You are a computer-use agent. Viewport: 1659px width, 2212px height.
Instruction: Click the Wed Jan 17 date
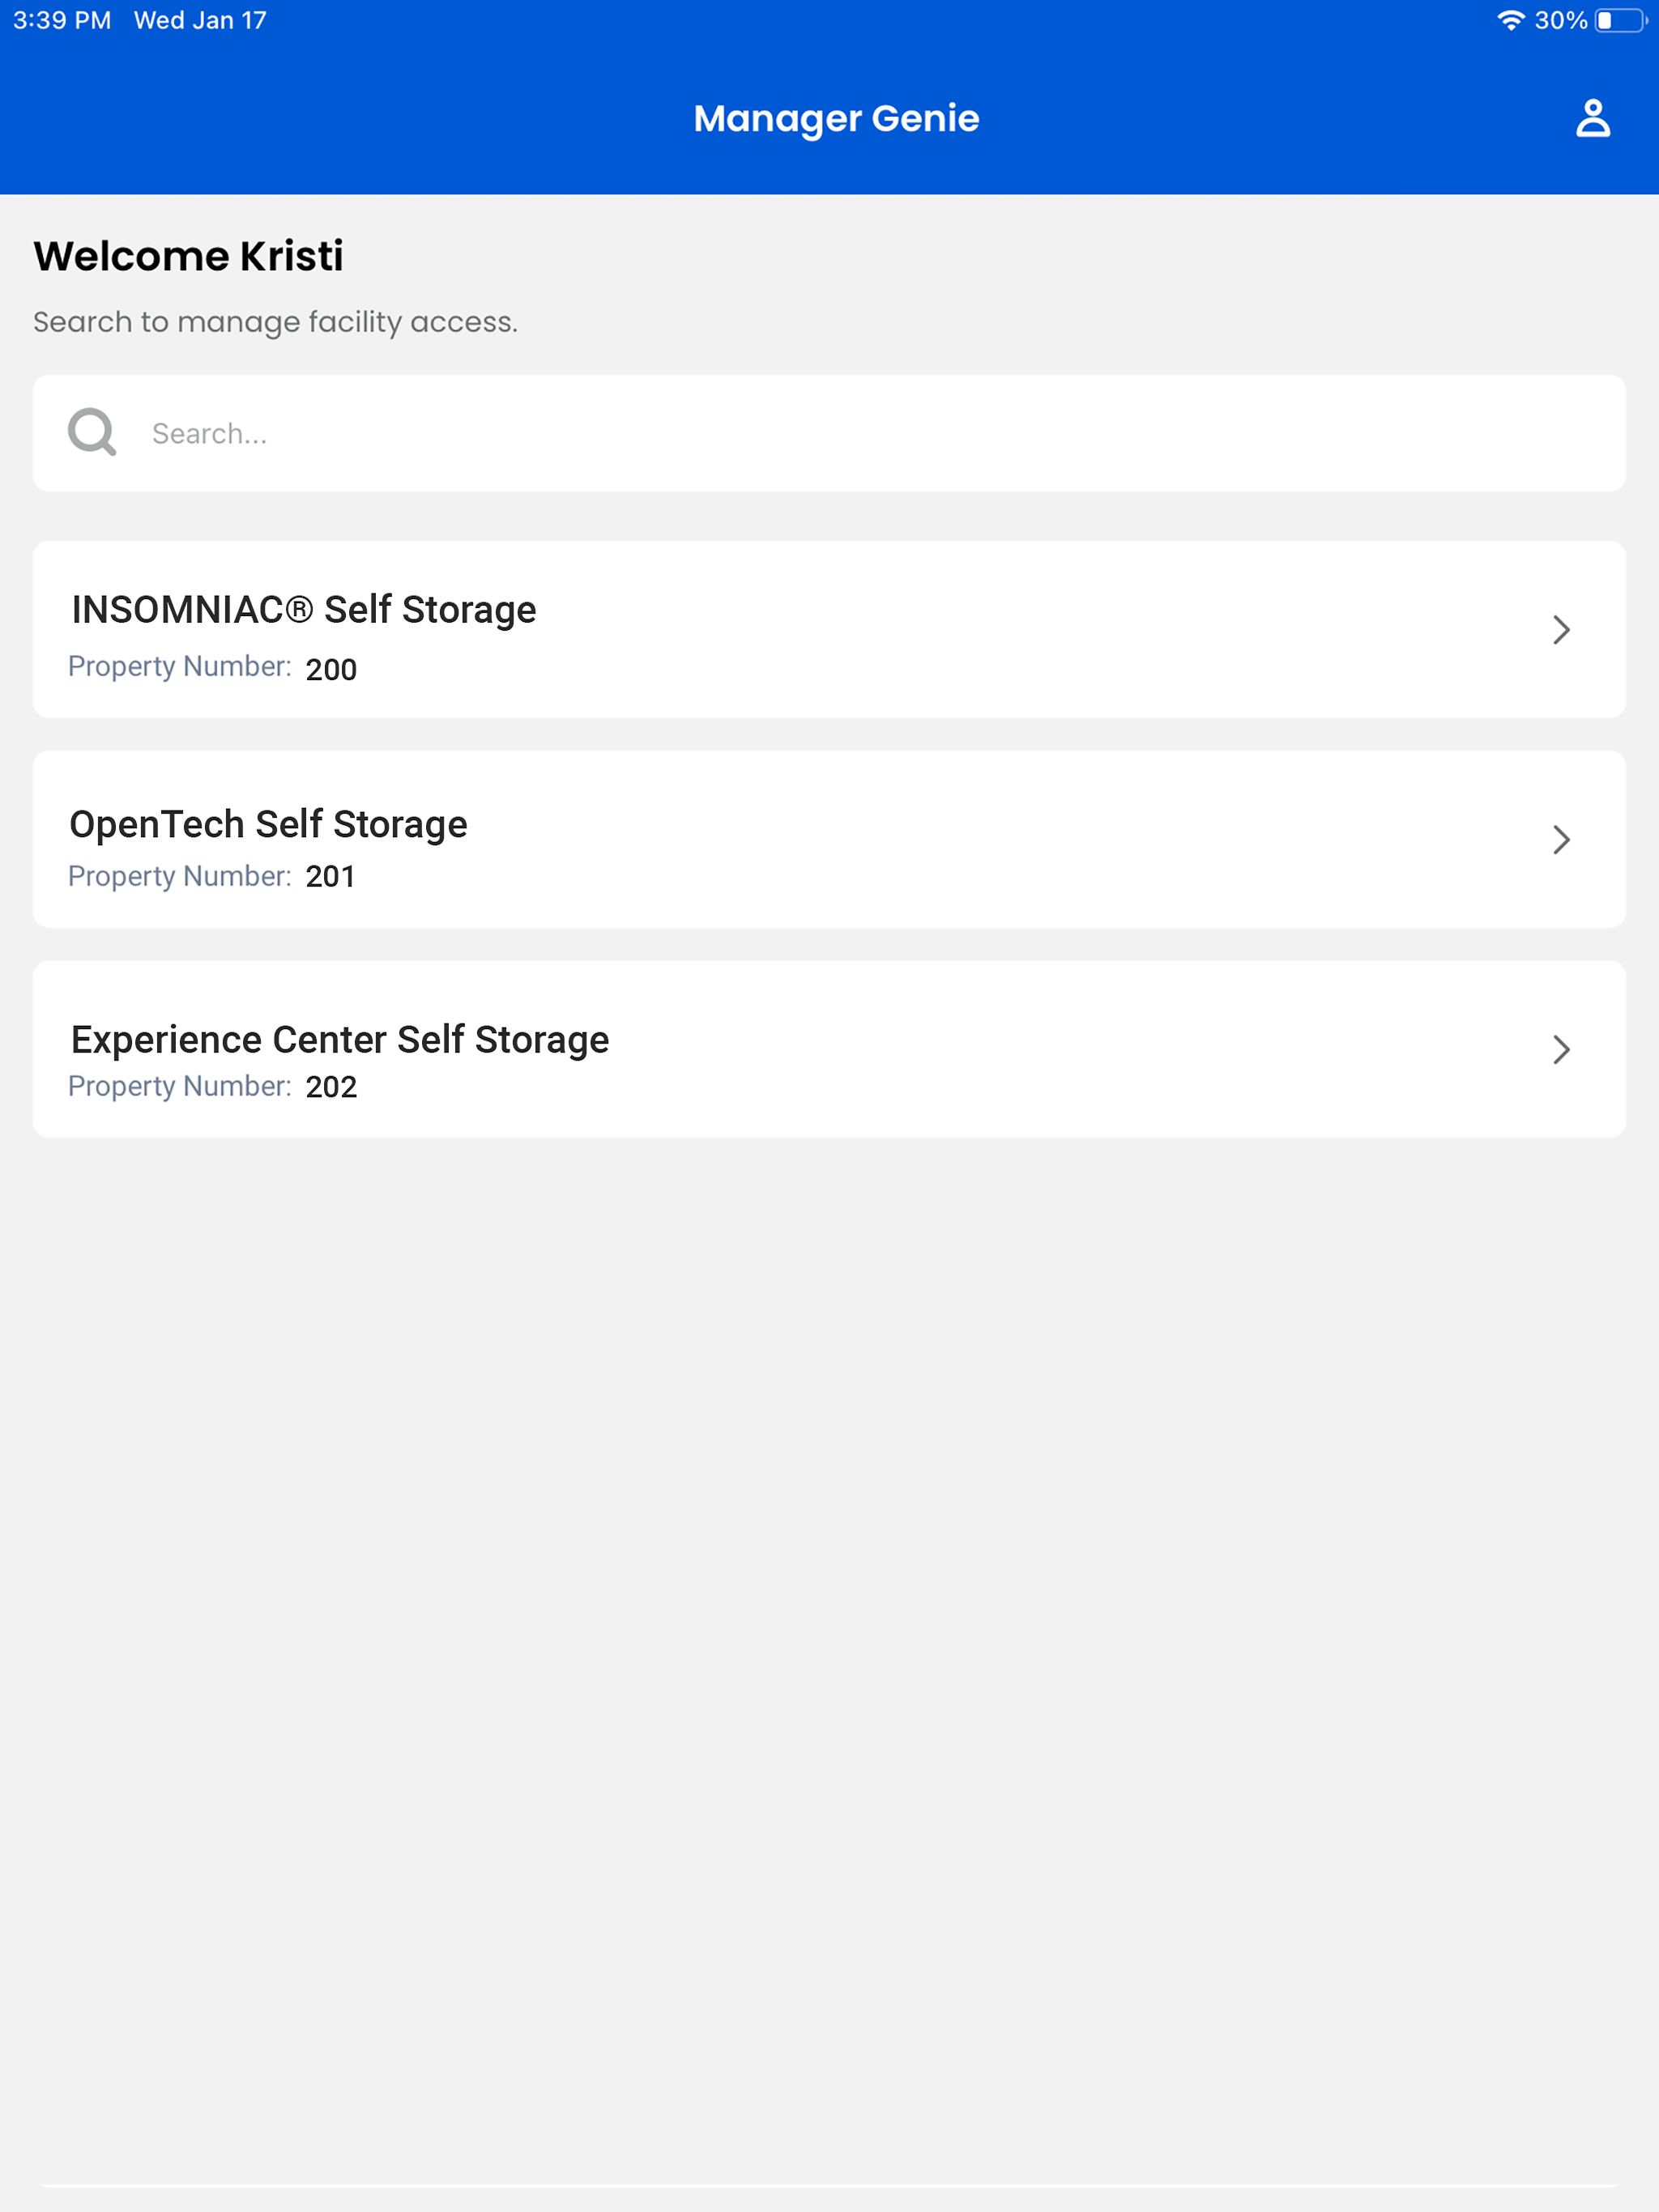pyautogui.click(x=200, y=20)
